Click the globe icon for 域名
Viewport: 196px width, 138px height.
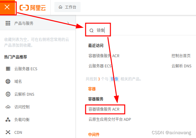pyautogui.click(x=8, y=81)
